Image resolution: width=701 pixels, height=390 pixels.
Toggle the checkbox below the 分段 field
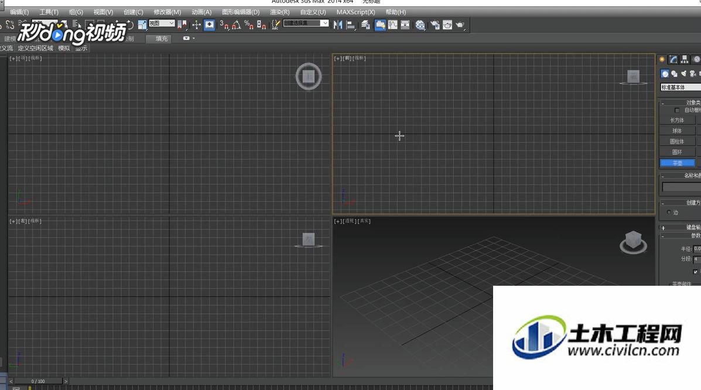tap(695, 272)
